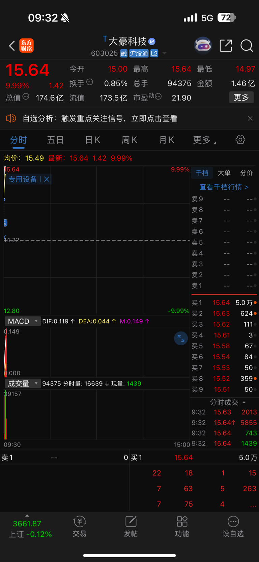
Task: Open MACD indicator dropdown
Action: tap(23, 321)
